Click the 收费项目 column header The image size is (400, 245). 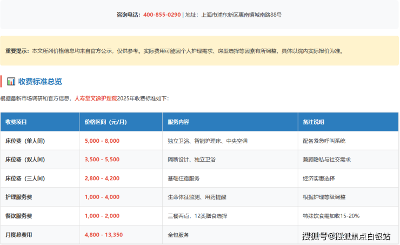pos(16,122)
